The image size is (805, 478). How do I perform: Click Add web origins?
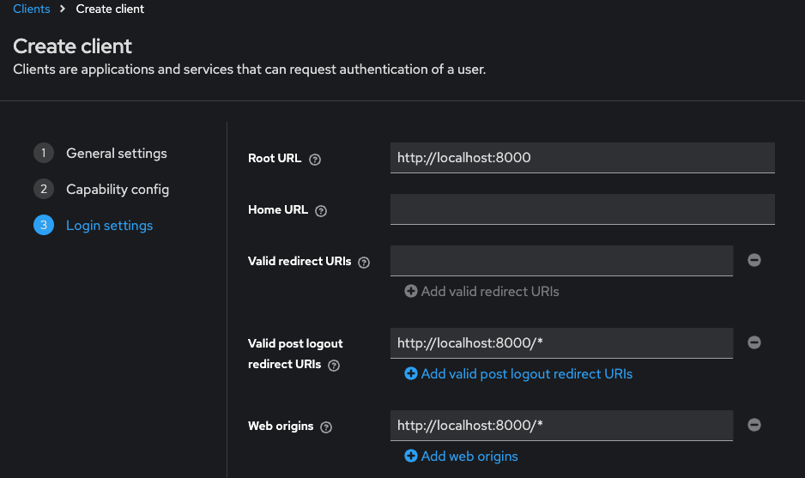[462, 457]
